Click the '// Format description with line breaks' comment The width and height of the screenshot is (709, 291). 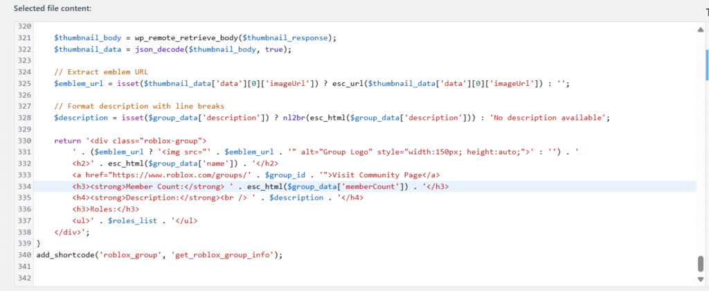tap(139, 106)
